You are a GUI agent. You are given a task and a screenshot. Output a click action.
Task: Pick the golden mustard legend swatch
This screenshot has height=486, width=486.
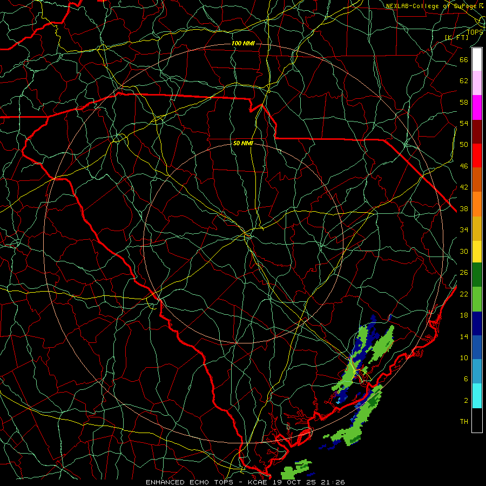pos(477,228)
